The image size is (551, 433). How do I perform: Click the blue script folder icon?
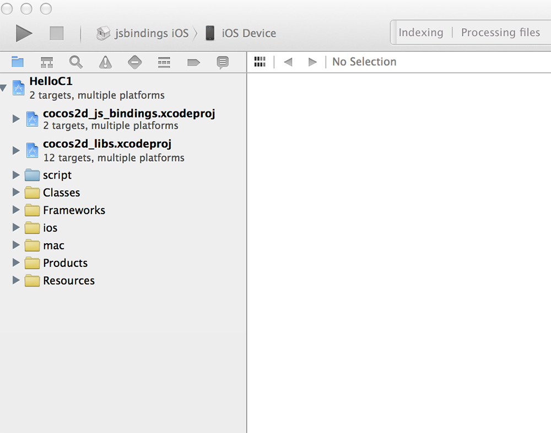[32, 175]
